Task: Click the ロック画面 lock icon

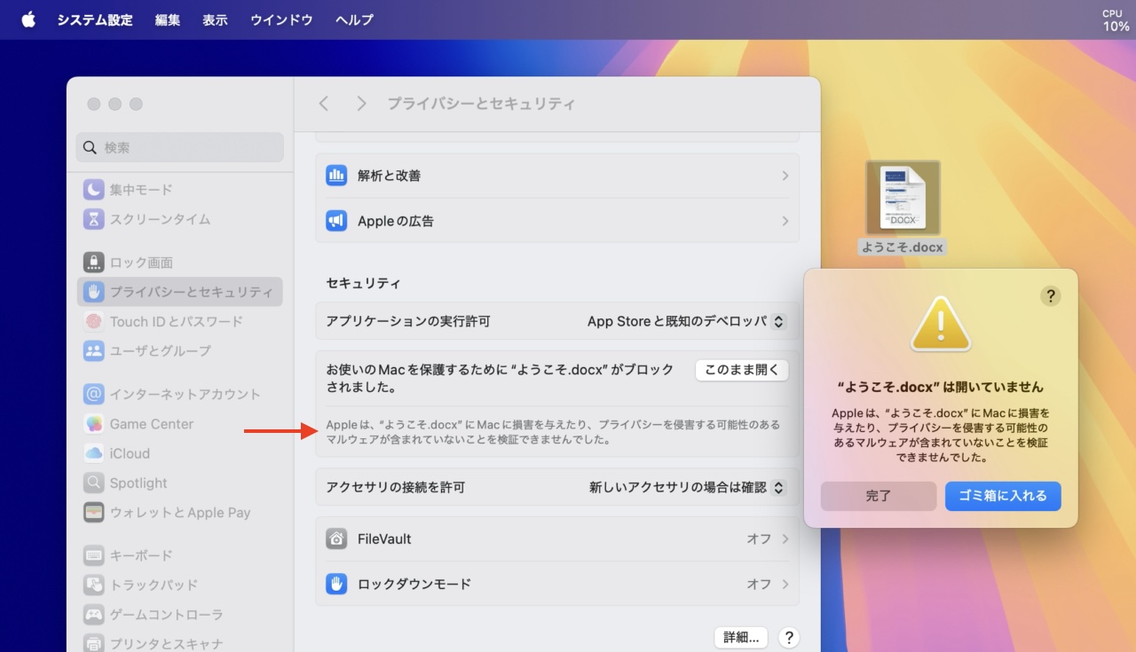Action: point(94,263)
